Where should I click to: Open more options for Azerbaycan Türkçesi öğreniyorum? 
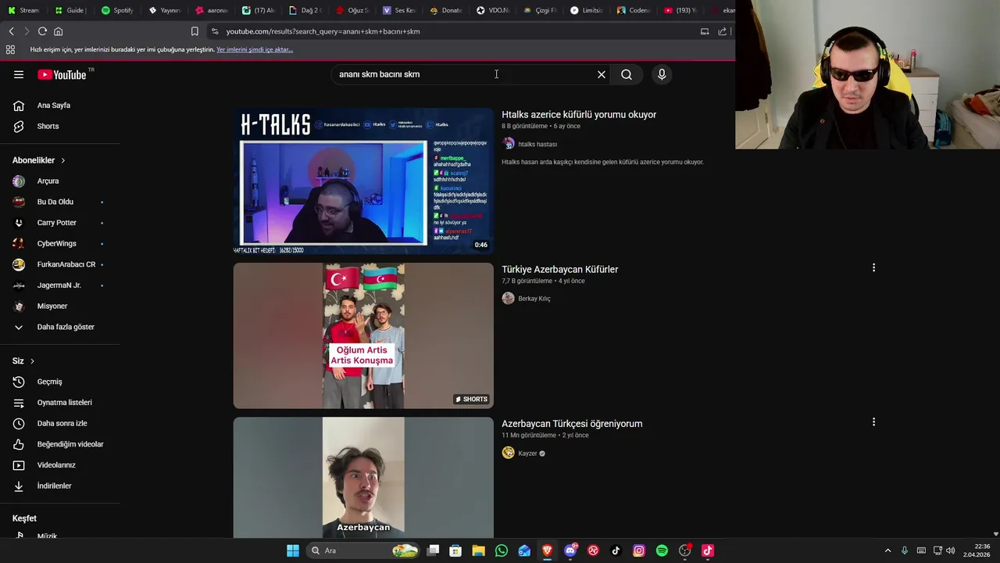[x=873, y=422]
